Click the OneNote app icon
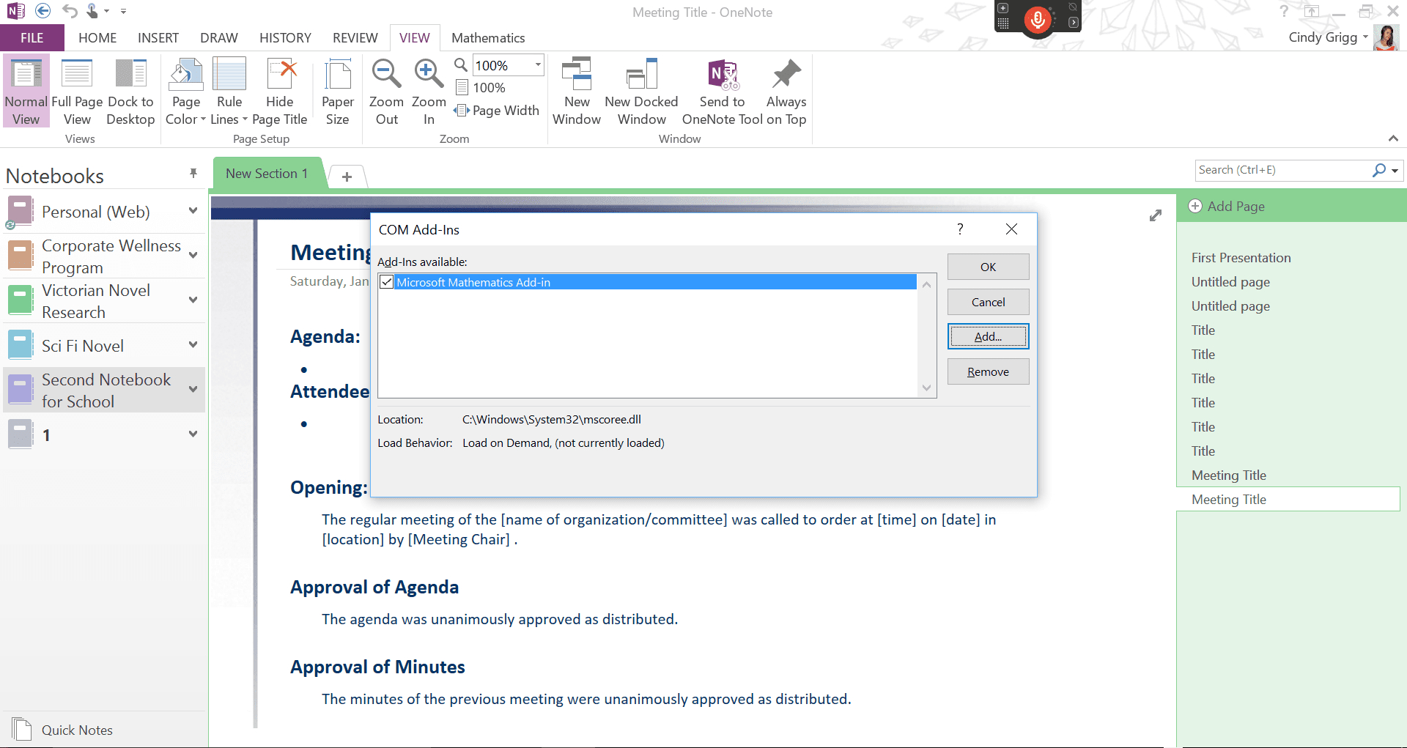Image resolution: width=1407 pixels, height=748 pixels. tap(15, 11)
